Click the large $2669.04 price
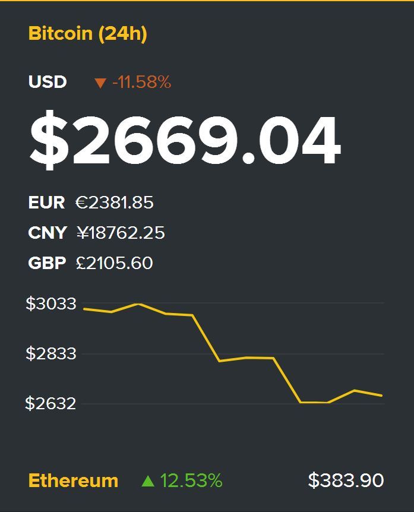Screen dimensions: 414x512 click(x=185, y=141)
